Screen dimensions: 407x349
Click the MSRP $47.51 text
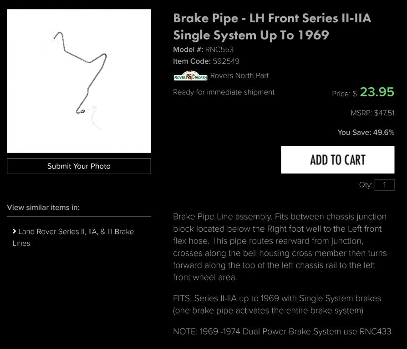pos(372,113)
